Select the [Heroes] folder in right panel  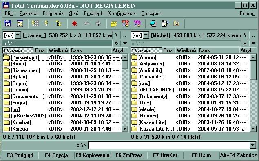click(190, 116)
